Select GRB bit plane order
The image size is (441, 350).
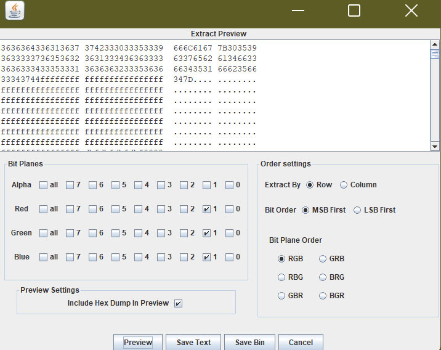323,259
